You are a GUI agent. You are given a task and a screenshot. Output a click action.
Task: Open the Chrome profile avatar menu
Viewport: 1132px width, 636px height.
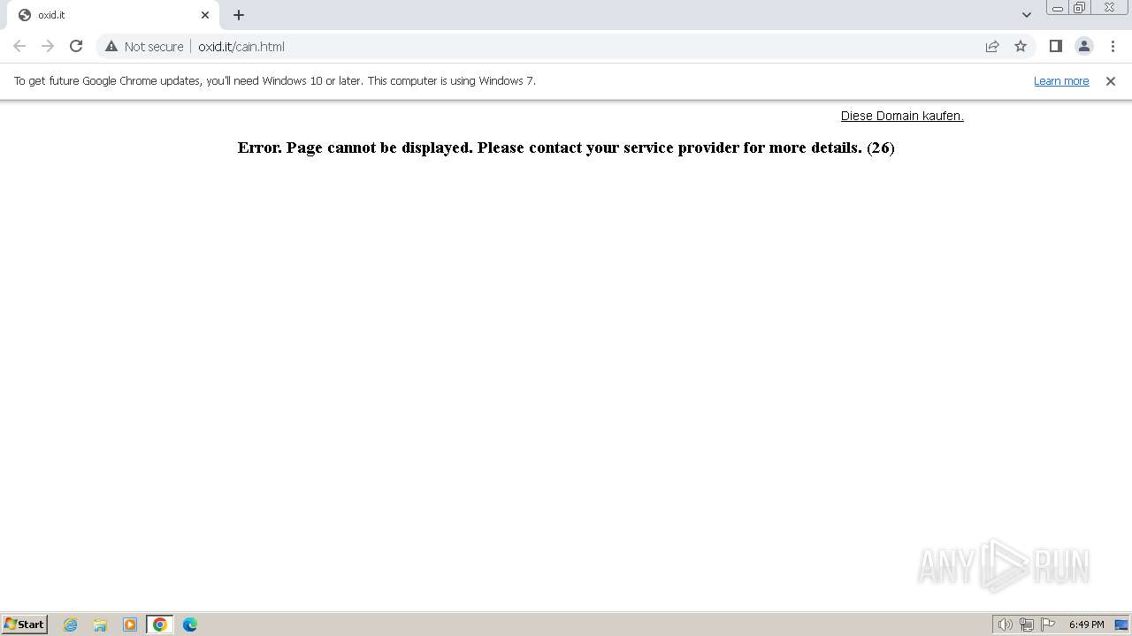pos(1083,46)
